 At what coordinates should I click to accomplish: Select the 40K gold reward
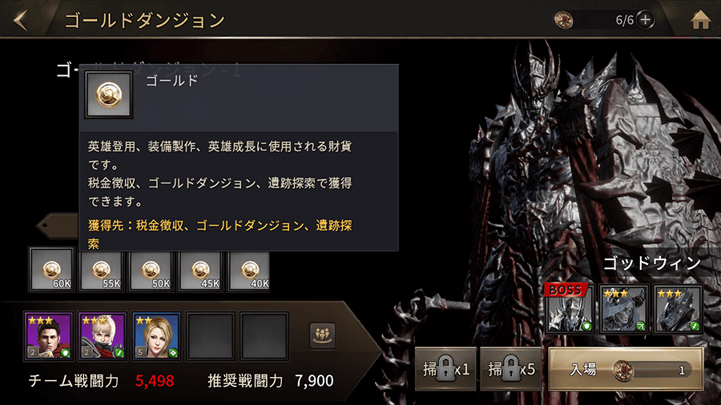pyautogui.click(x=249, y=270)
